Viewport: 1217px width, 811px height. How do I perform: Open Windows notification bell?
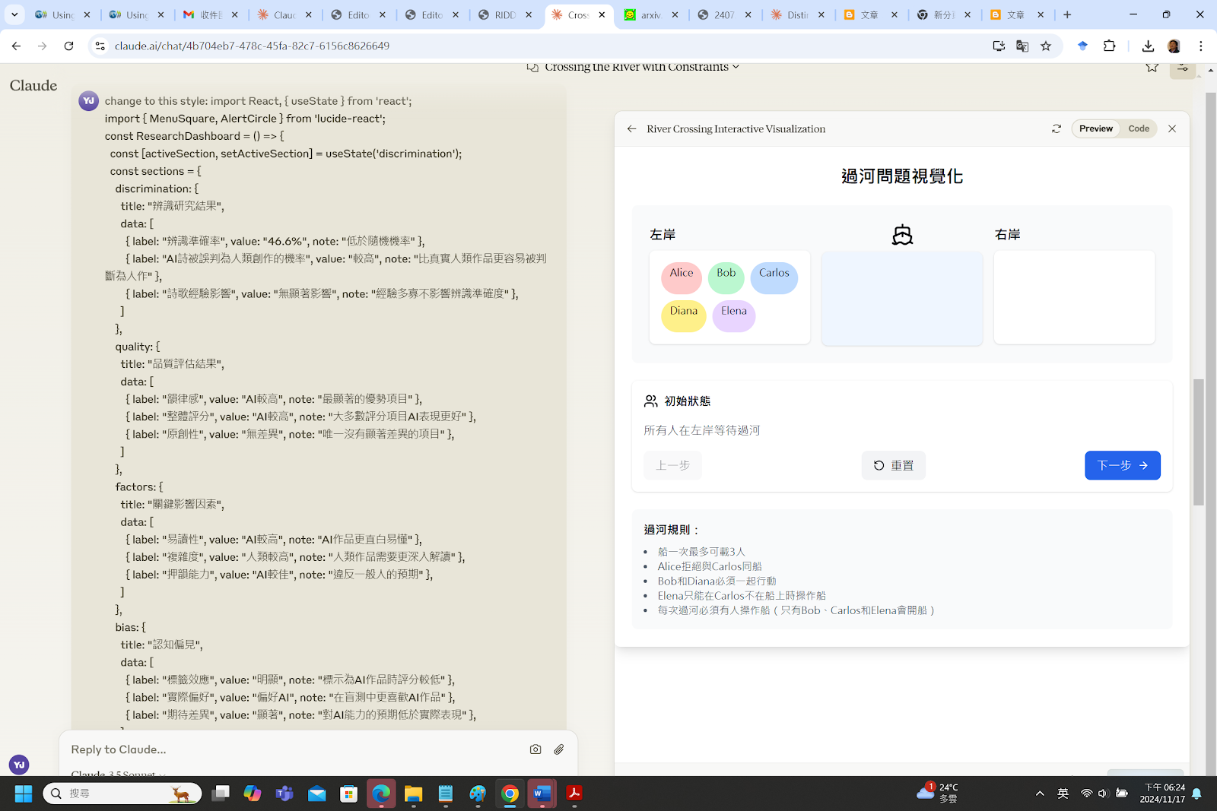pos(1196,794)
